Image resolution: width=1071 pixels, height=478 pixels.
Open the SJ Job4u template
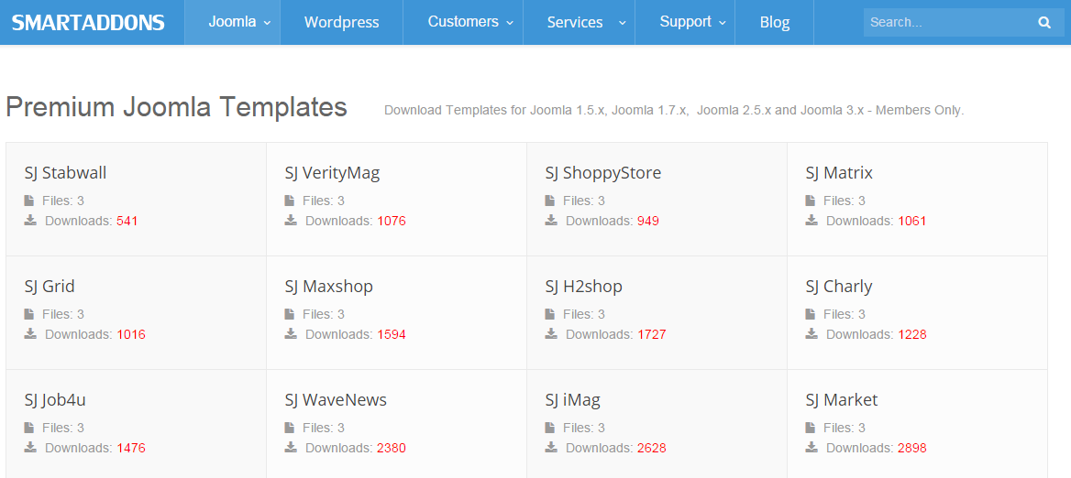coord(55,400)
